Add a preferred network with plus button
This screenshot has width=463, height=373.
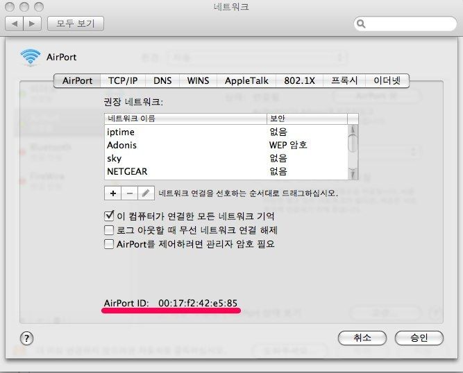click(x=112, y=193)
